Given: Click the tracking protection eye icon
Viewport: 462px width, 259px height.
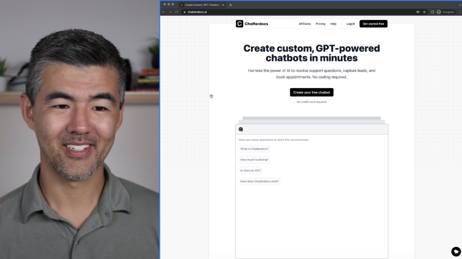Looking at the screenshot, I should tap(418, 12).
